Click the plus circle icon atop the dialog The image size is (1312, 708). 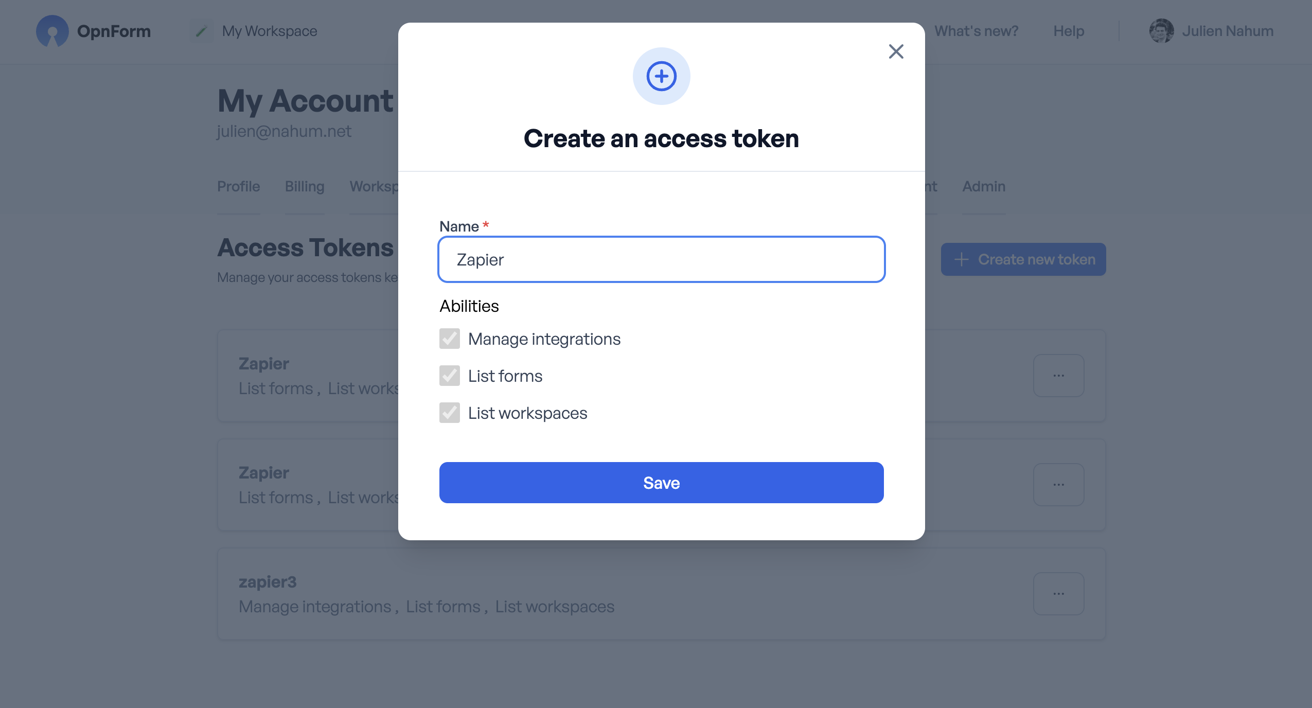click(x=661, y=76)
